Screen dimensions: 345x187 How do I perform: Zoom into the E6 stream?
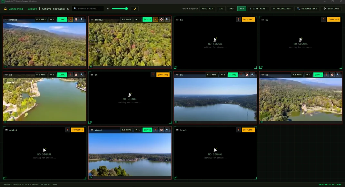338,75
